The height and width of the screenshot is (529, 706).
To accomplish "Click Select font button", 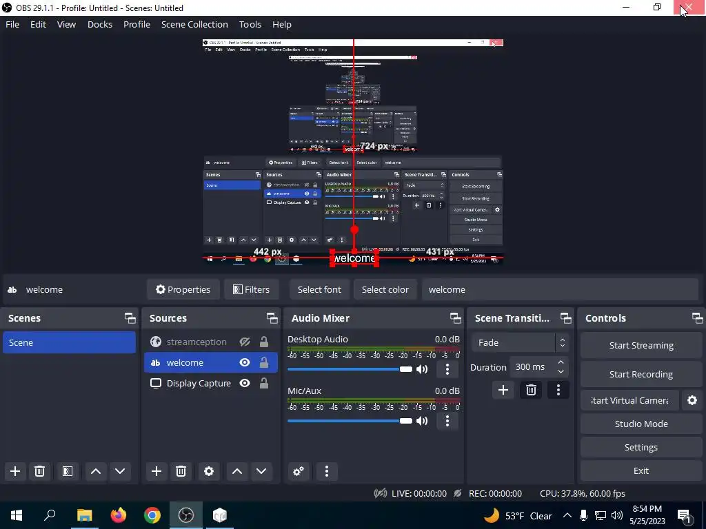I will click(319, 290).
